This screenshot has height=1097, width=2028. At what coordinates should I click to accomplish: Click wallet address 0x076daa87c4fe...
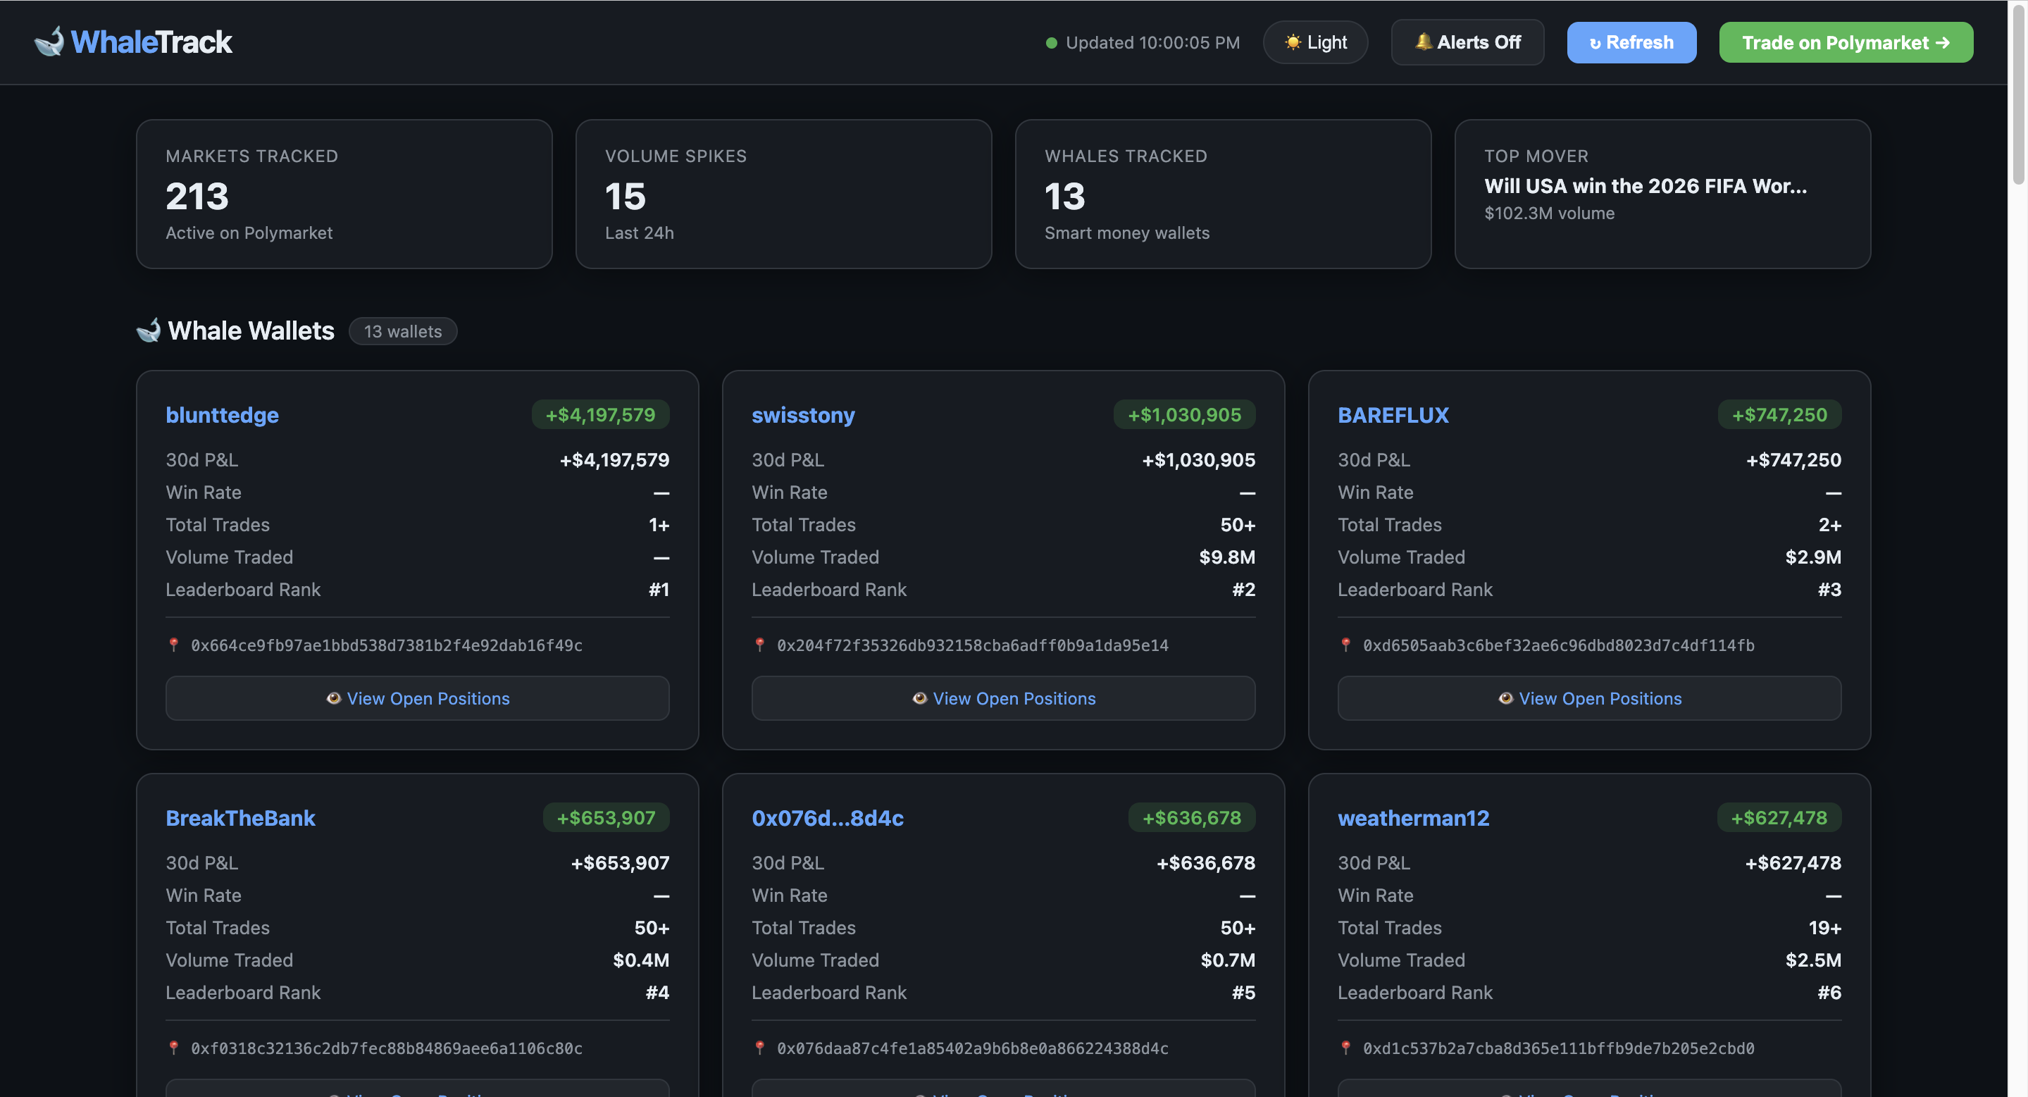coord(972,1048)
